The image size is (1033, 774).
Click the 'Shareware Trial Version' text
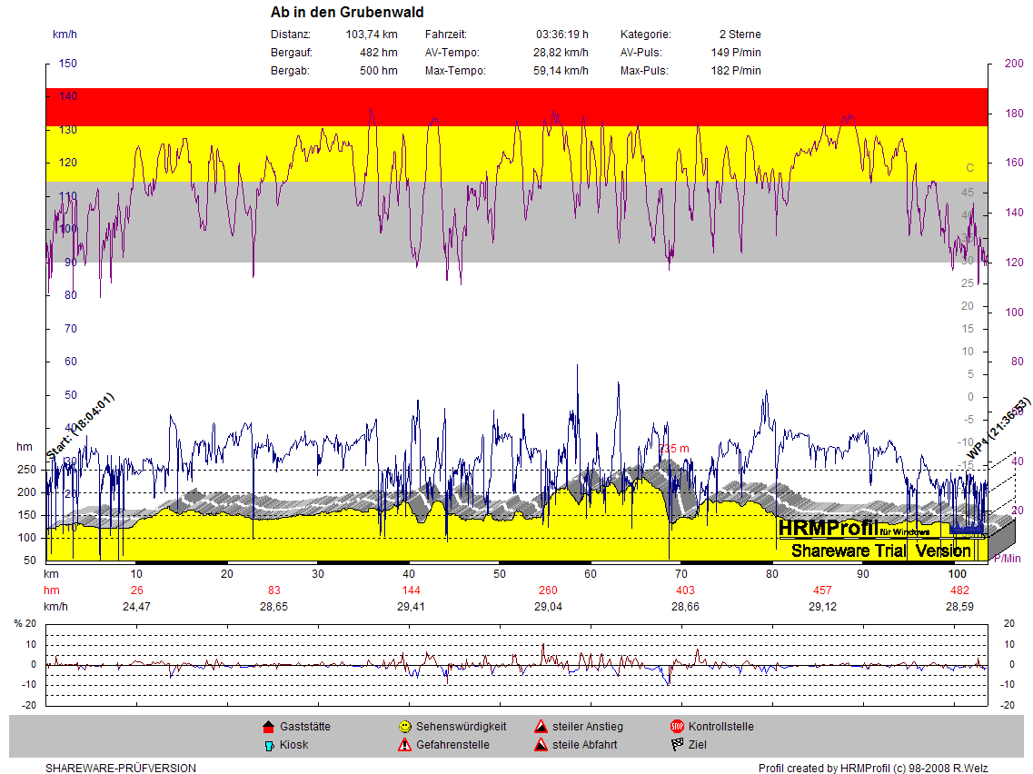(x=880, y=551)
